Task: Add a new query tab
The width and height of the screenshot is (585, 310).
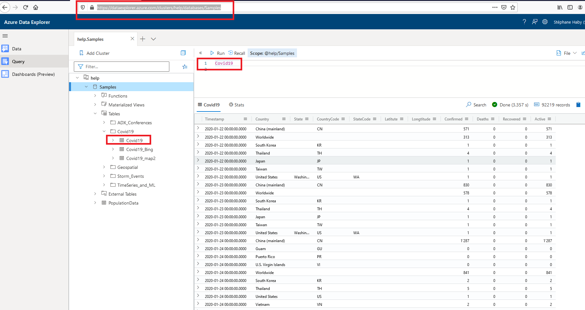Action: tap(143, 39)
